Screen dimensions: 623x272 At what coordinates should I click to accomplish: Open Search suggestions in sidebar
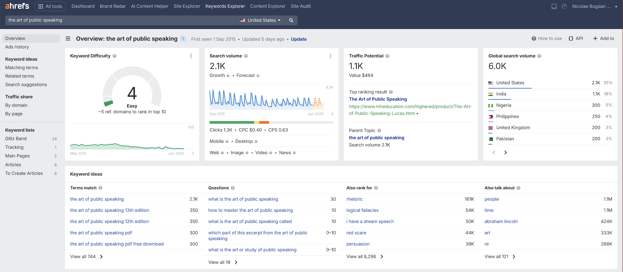[x=26, y=85]
